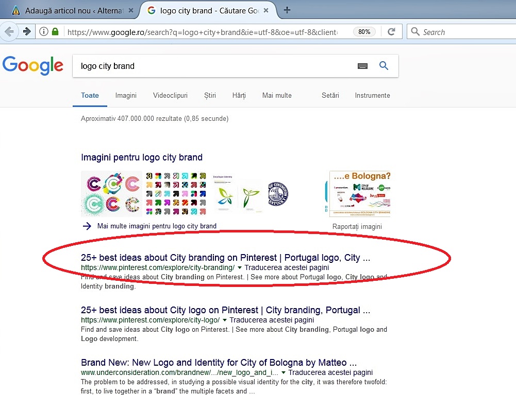Viewport: 516px width, 395px height.
Task: Switch to the Imagini search tab
Action: (x=126, y=95)
